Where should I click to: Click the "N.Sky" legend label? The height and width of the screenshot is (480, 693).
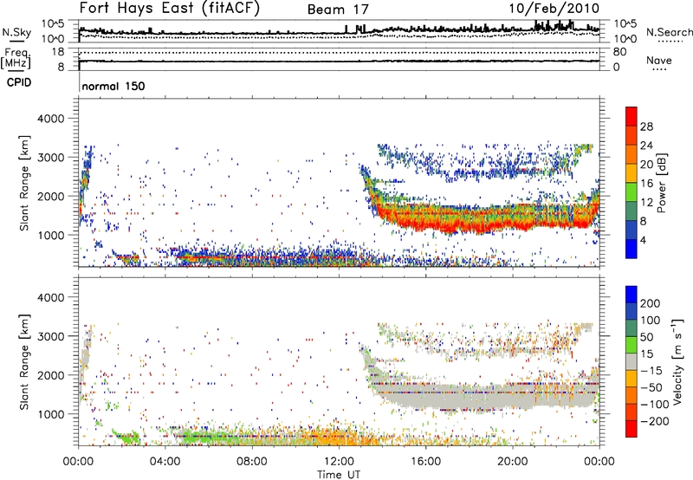point(16,32)
